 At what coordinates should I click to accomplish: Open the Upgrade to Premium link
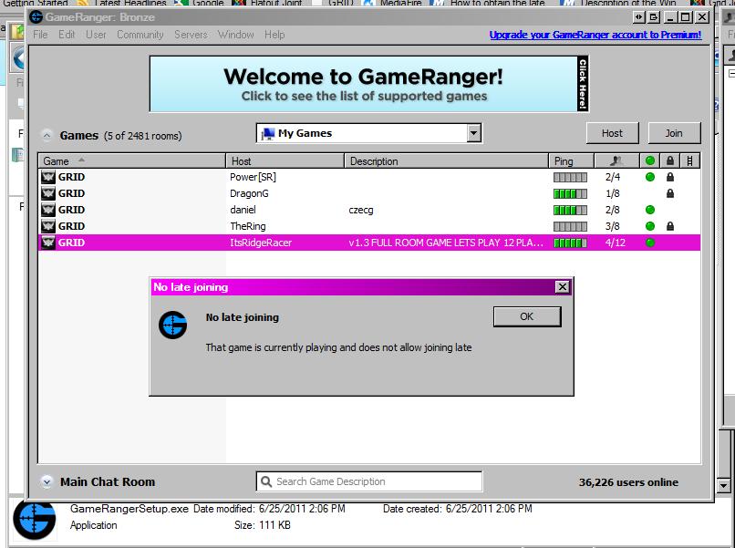(x=595, y=35)
